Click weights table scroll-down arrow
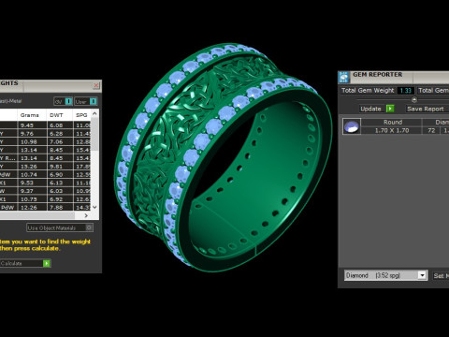This screenshot has height=337, width=449. [x=94, y=207]
